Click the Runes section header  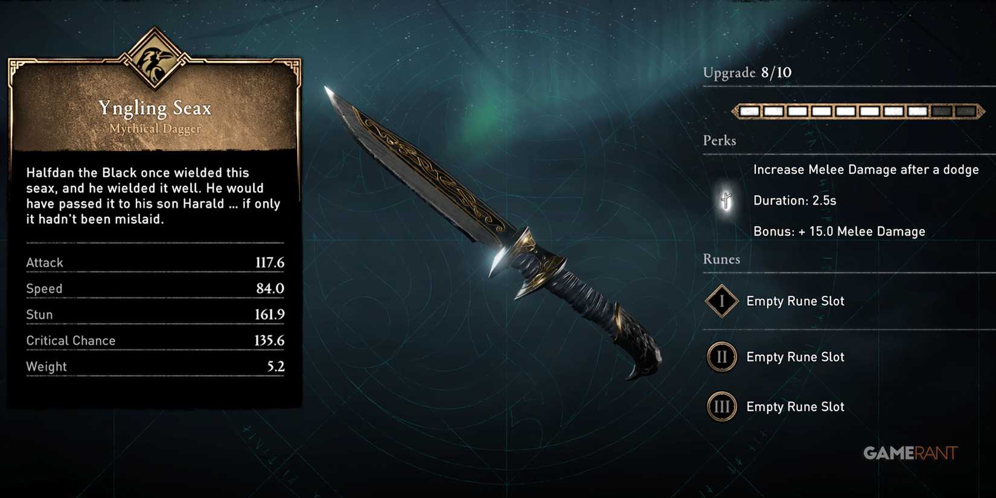[721, 259]
